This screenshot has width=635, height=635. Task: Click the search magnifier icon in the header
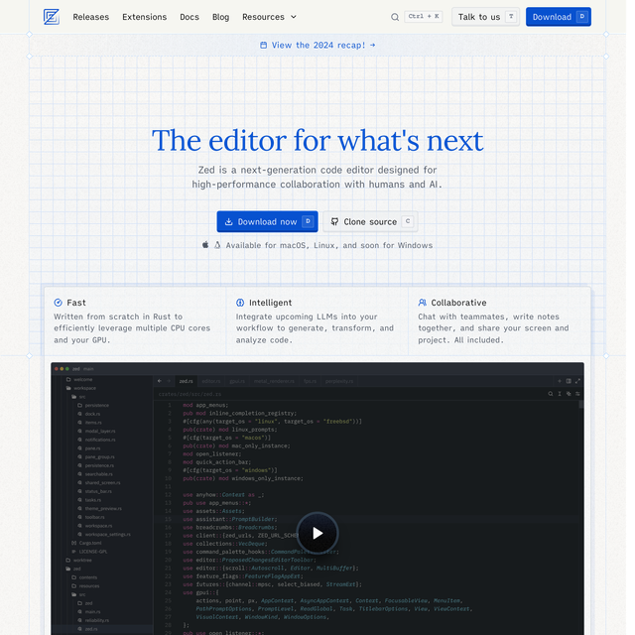pyautogui.click(x=395, y=17)
